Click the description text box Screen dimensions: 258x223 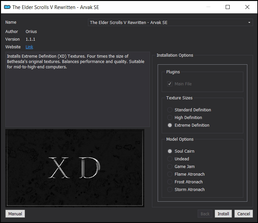(78, 89)
